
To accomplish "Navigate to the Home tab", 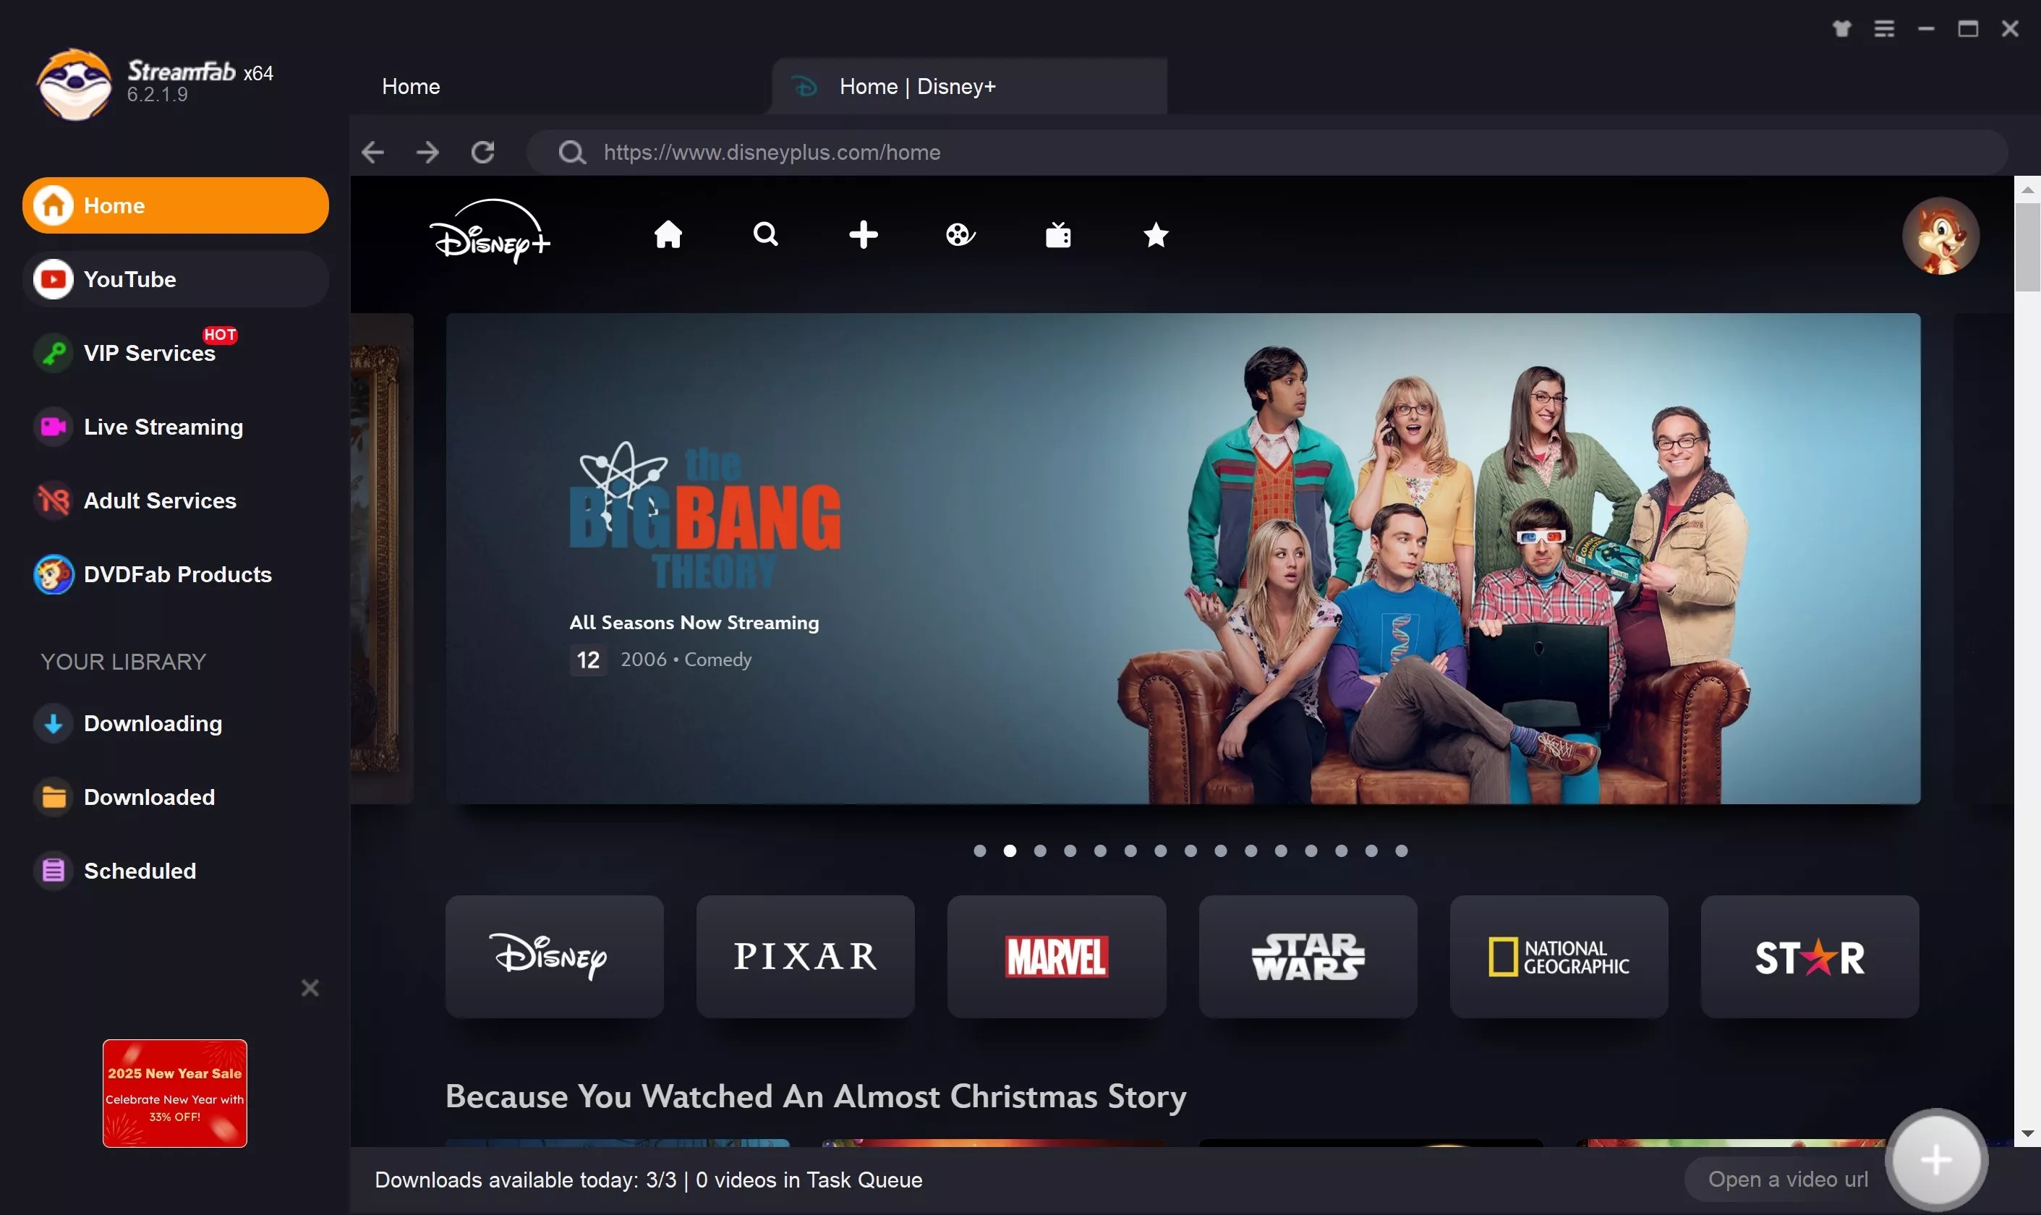I will [x=411, y=85].
